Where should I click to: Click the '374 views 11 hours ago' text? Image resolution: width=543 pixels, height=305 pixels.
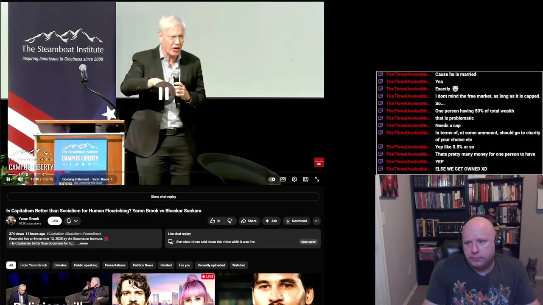pos(27,234)
